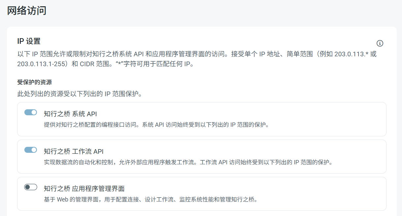Click the 知行之桥 系统 API label
Viewport: 402px width, 216px height.
[x=70, y=114]
